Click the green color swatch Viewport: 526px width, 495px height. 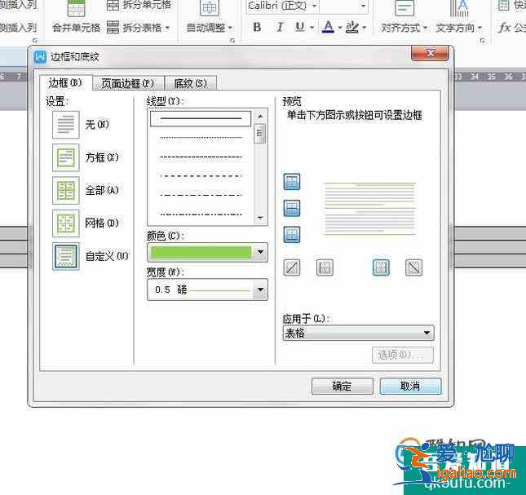pyautogui.click(x=201, y=252)
